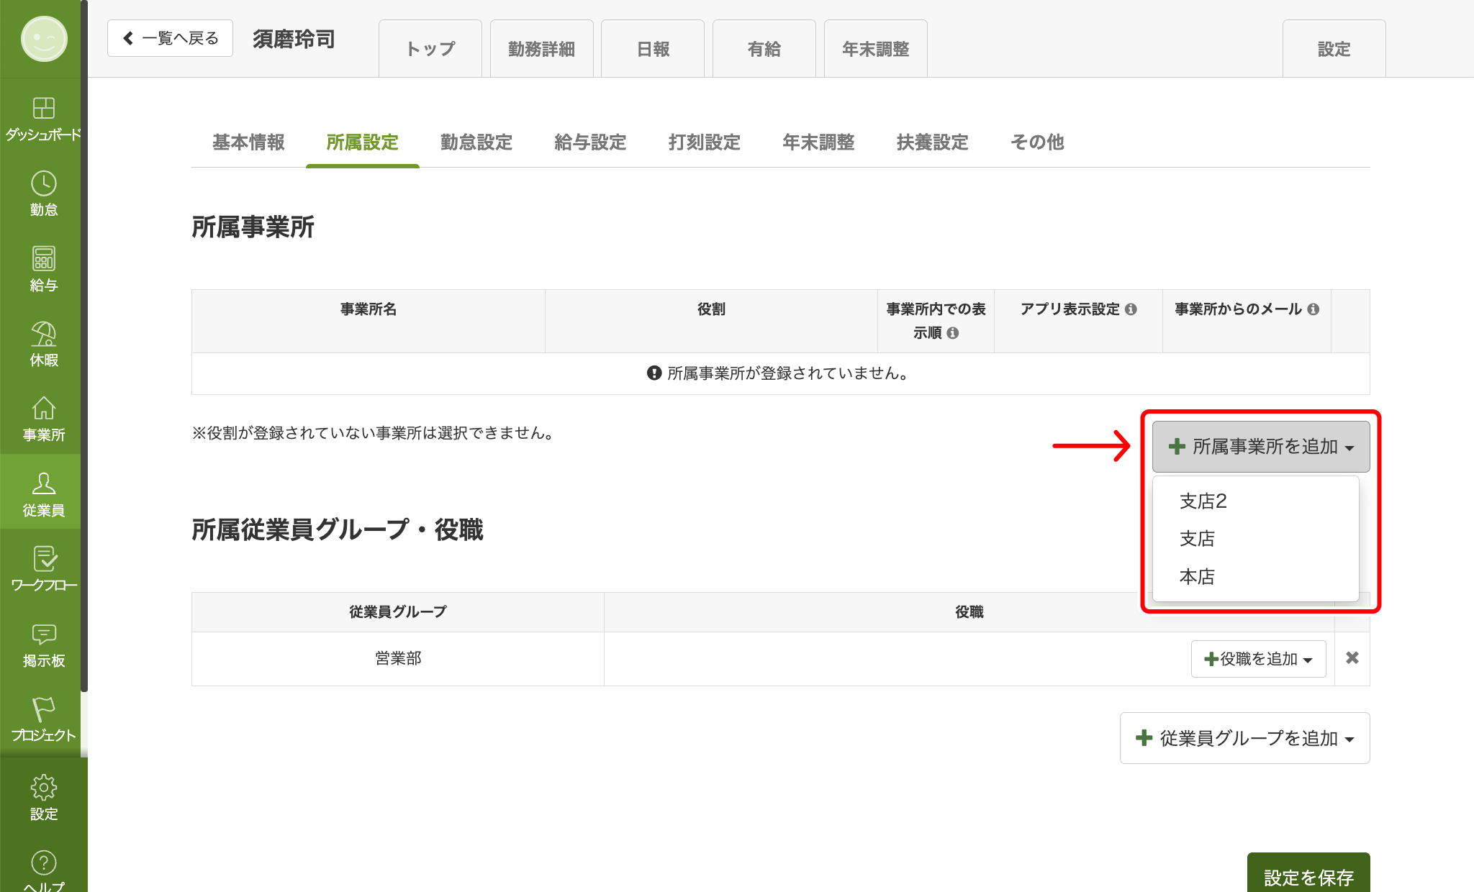Click 一覧へ戻る back button
This screenshot has width=1474, height=892.
tap(170, 38)
